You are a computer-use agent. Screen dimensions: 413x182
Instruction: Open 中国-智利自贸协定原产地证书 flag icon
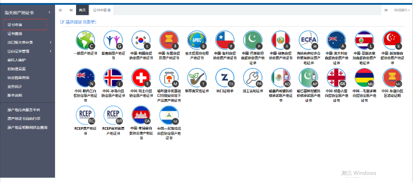pos(225,40)
